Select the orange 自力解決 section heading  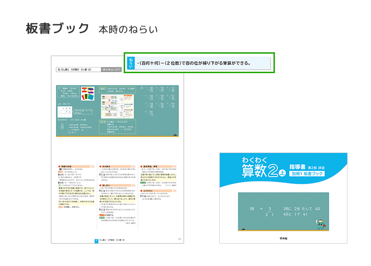click(107, 166)
